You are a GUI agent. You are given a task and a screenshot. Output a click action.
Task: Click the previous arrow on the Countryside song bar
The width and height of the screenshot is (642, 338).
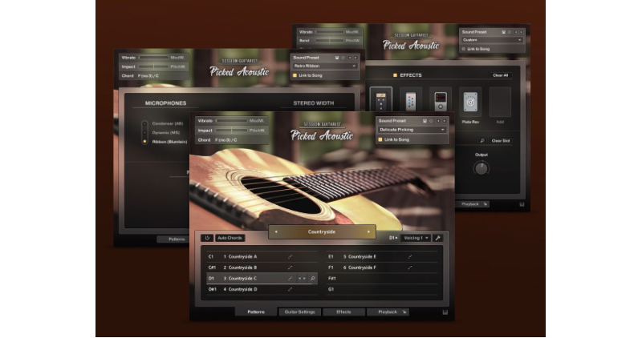[276, 231]
